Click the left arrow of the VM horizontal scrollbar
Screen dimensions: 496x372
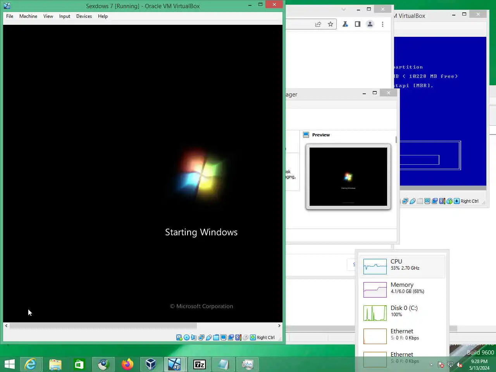(x=6, y=326)
